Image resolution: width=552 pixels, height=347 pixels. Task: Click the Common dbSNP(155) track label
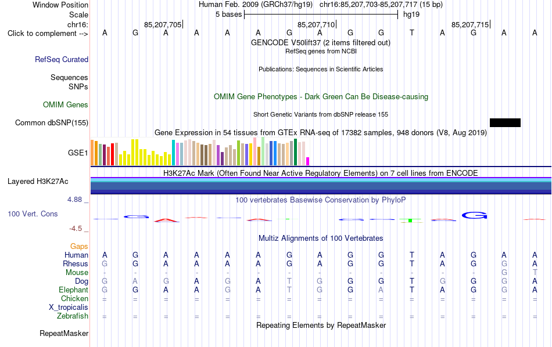[x=52, y=122]
